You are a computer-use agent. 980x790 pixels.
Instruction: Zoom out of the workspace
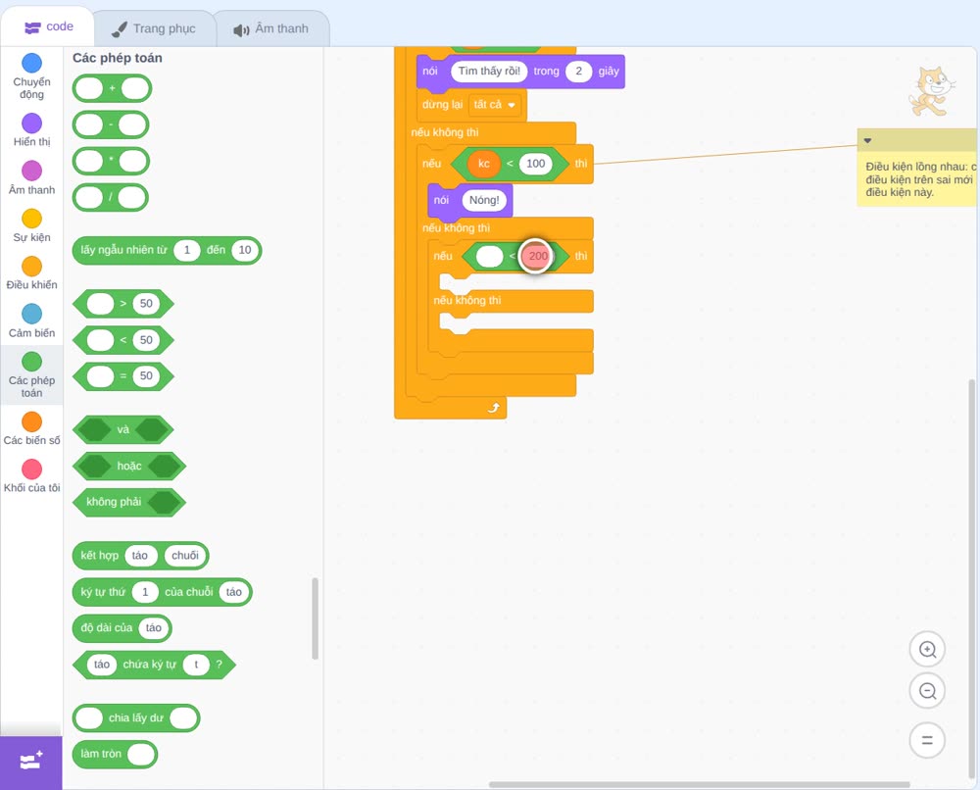point(927,691)
